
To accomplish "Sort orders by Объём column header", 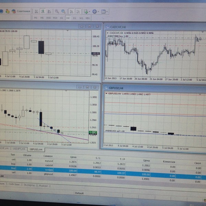I will [27, 155].
